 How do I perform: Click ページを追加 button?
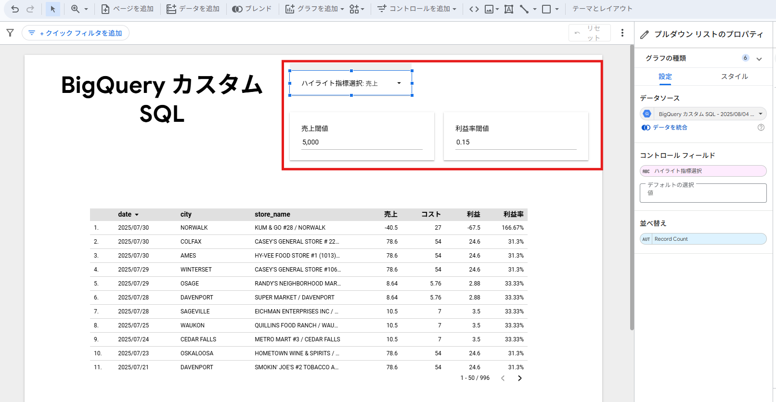point(127,9)
